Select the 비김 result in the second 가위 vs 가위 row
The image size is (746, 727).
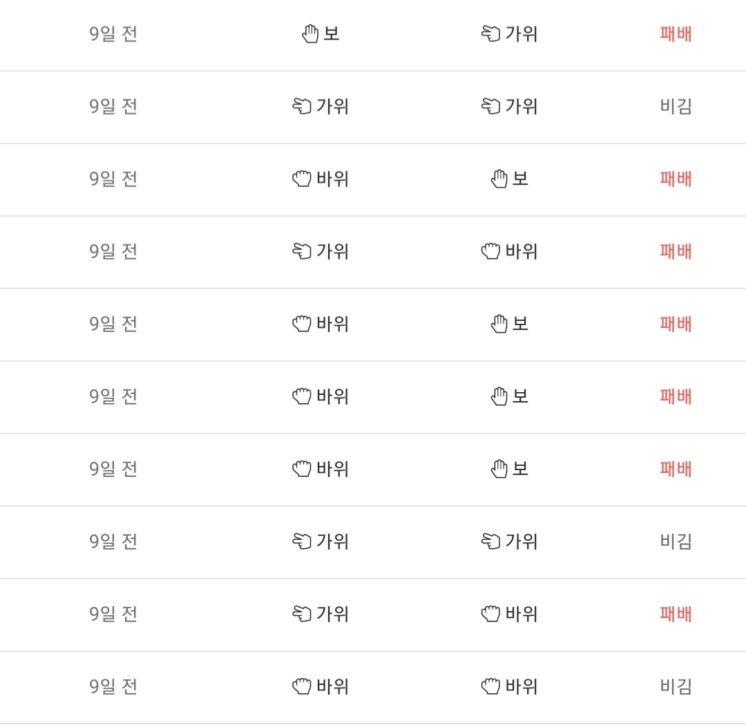(676, 541)
